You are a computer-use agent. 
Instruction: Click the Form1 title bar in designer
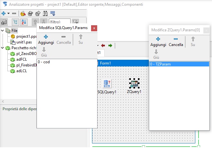pyautogui.click(x=123, y=63)
